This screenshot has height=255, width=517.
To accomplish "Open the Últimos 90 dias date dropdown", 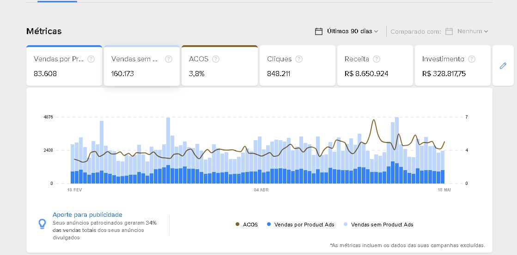I will tap(352, 31).
